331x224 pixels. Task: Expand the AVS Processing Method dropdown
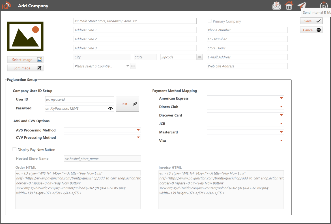click(102, 130)
